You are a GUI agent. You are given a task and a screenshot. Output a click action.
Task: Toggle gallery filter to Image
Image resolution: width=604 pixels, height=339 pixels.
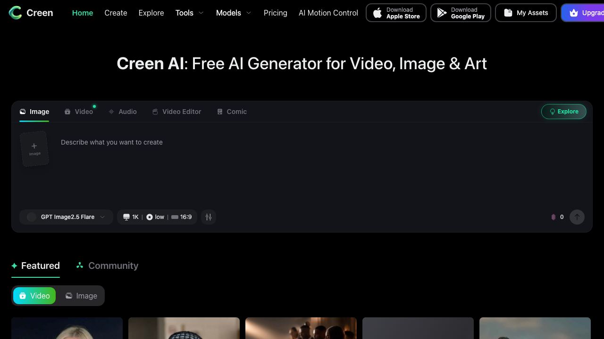pos(81,296)
